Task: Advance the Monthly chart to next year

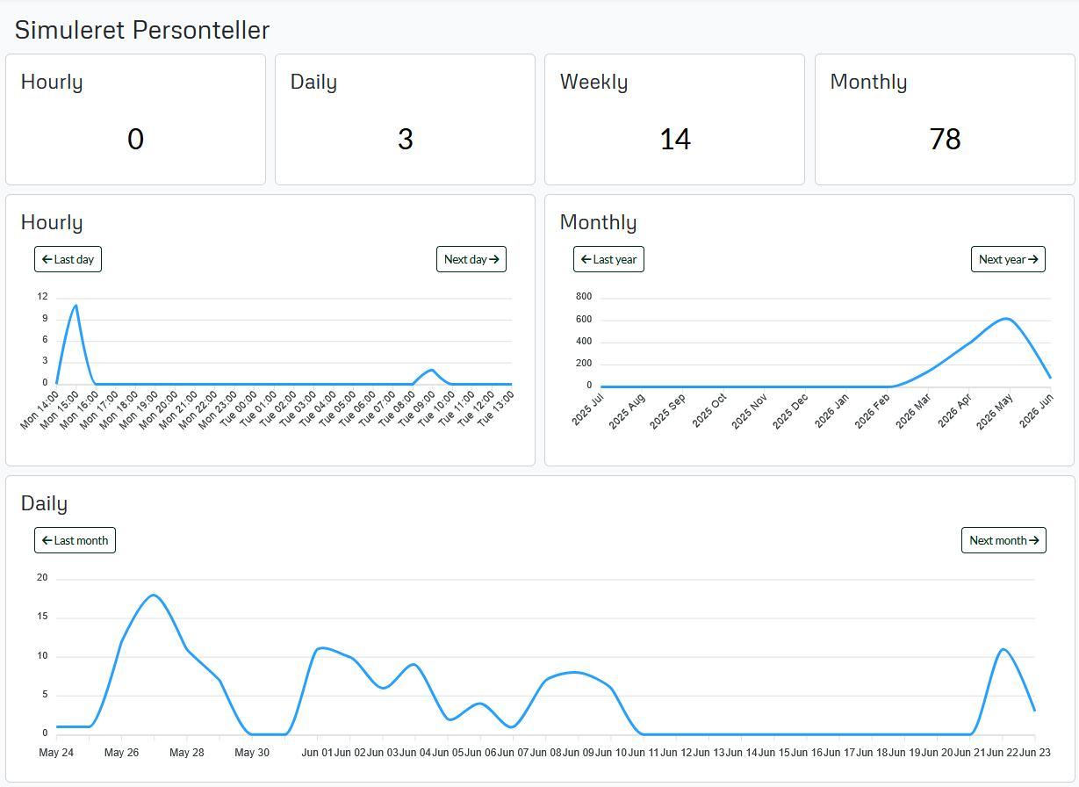Action: pos(1008,259)
